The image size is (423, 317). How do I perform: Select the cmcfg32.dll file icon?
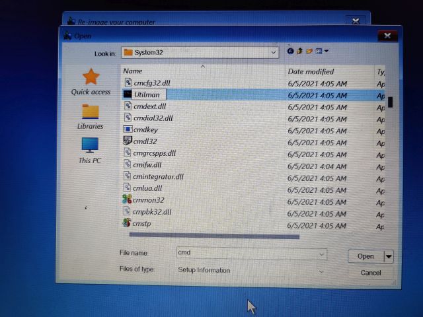pos(128,82)
